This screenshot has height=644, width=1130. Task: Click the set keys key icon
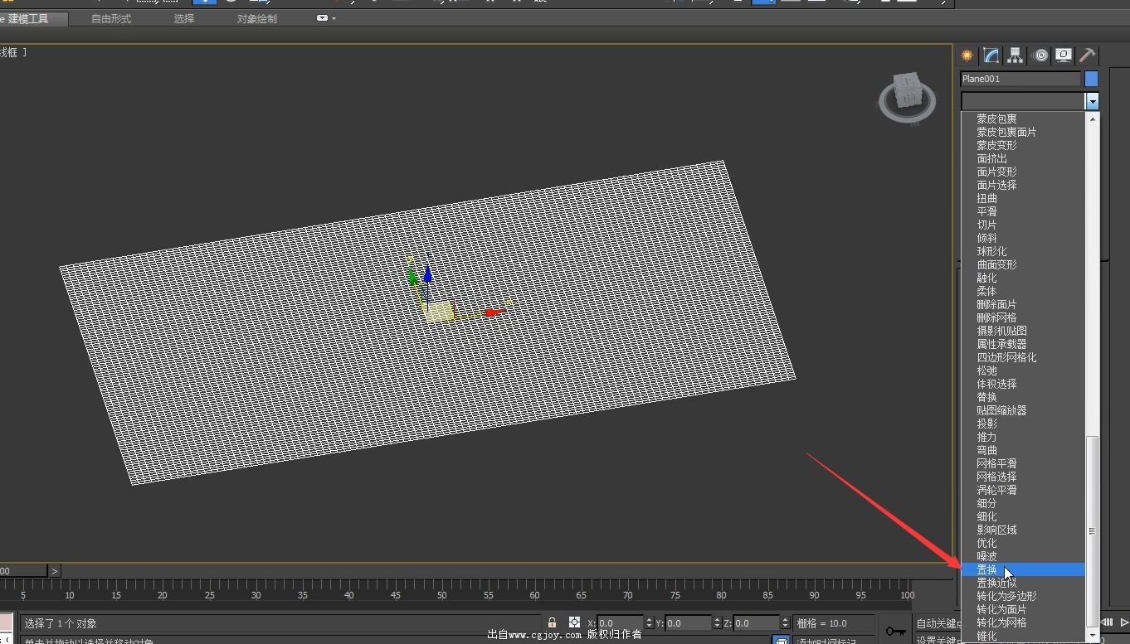[x=895, y=632]
